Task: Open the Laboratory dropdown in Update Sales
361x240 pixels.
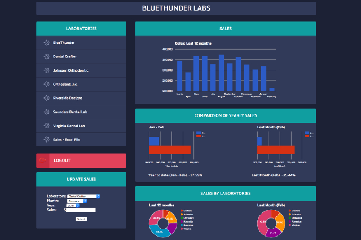Action: point(83,196)
